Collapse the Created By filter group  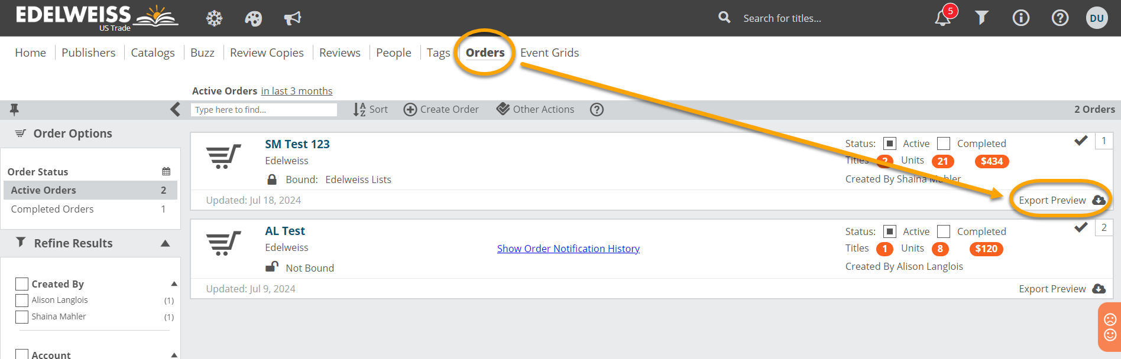174,284
